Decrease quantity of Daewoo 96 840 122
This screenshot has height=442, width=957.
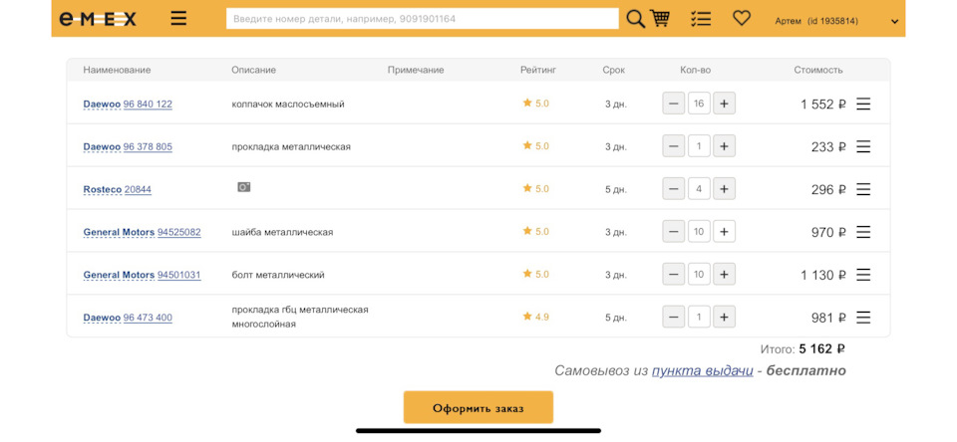pos(674,104)
